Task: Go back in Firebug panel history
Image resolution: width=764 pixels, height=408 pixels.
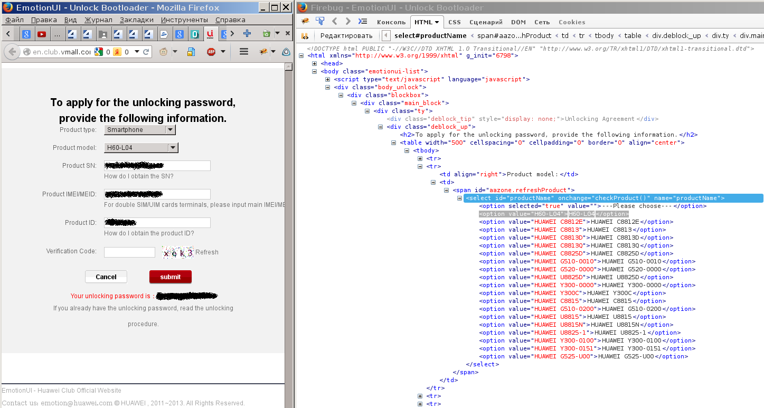Action: point(334,22)
